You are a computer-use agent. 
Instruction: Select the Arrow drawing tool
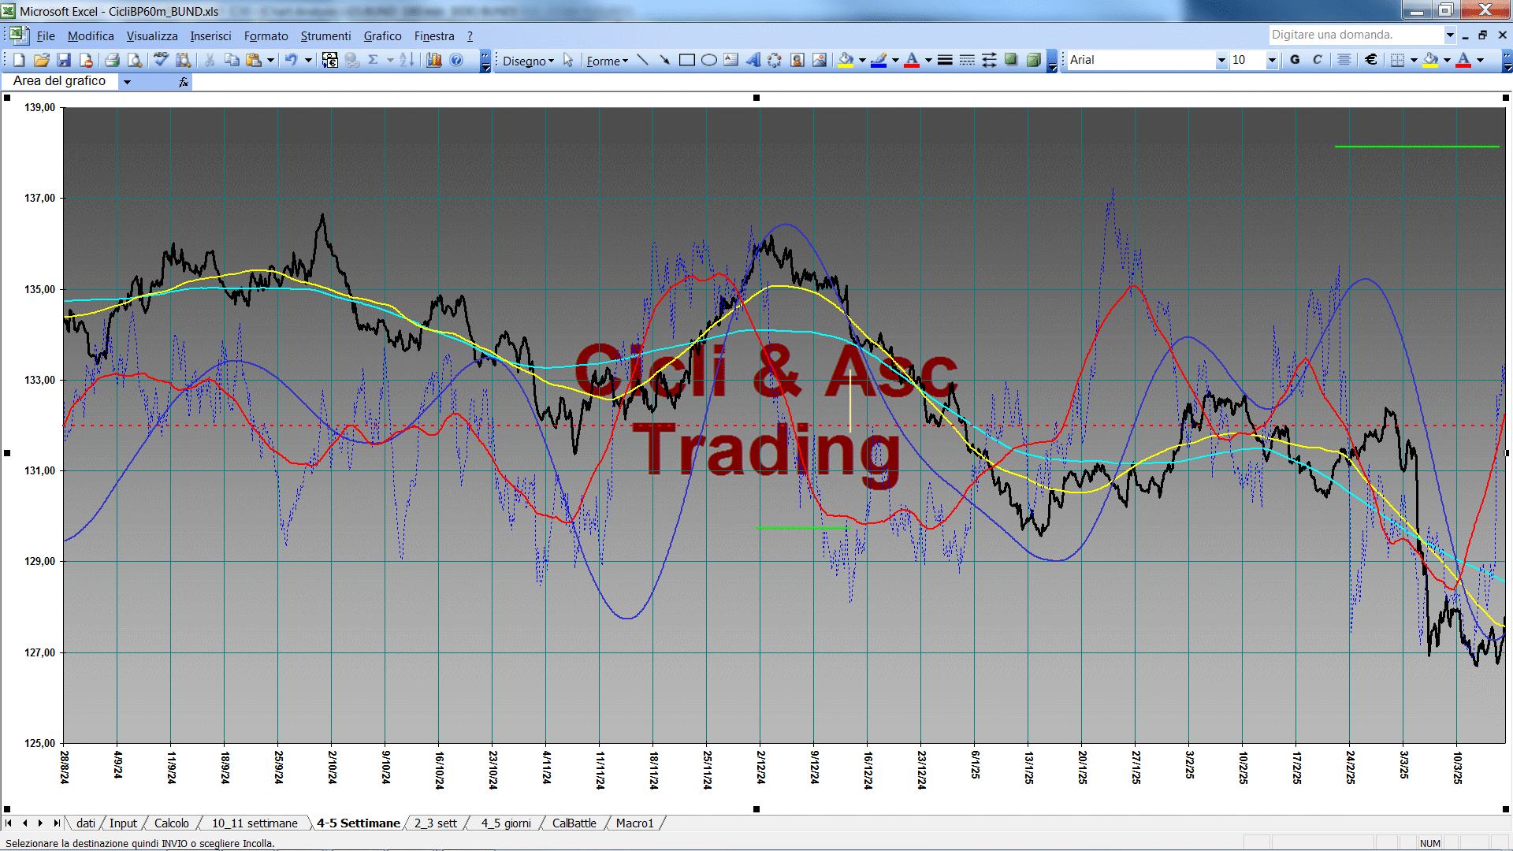(x=664, y=60)
